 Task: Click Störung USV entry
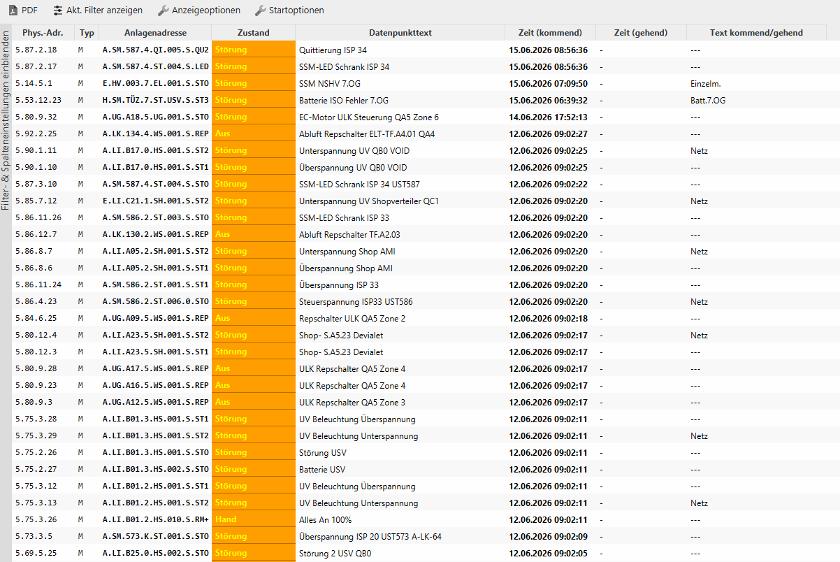323,452
